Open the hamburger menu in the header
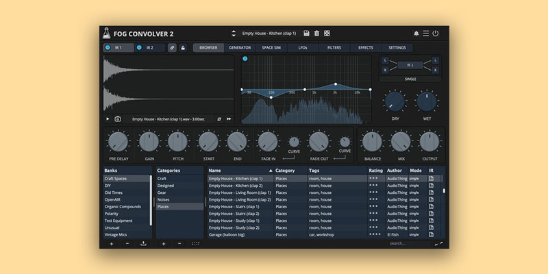The image size is (548, 274). coord(425,33)
